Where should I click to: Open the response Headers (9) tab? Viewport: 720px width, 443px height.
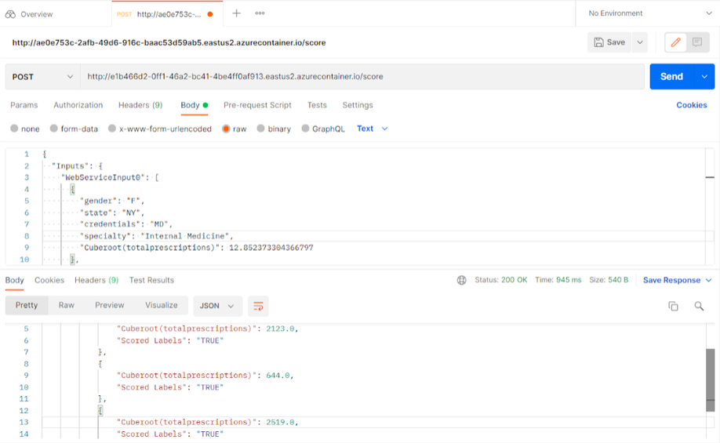point(96,280)
